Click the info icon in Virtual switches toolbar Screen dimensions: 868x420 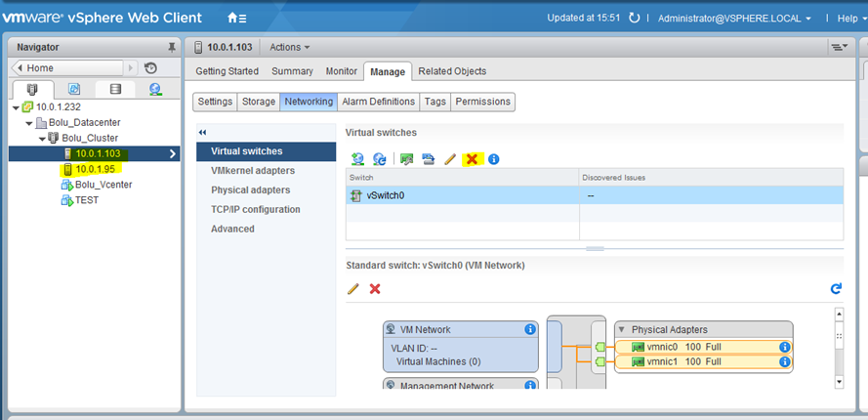click(x=494, y=159)
